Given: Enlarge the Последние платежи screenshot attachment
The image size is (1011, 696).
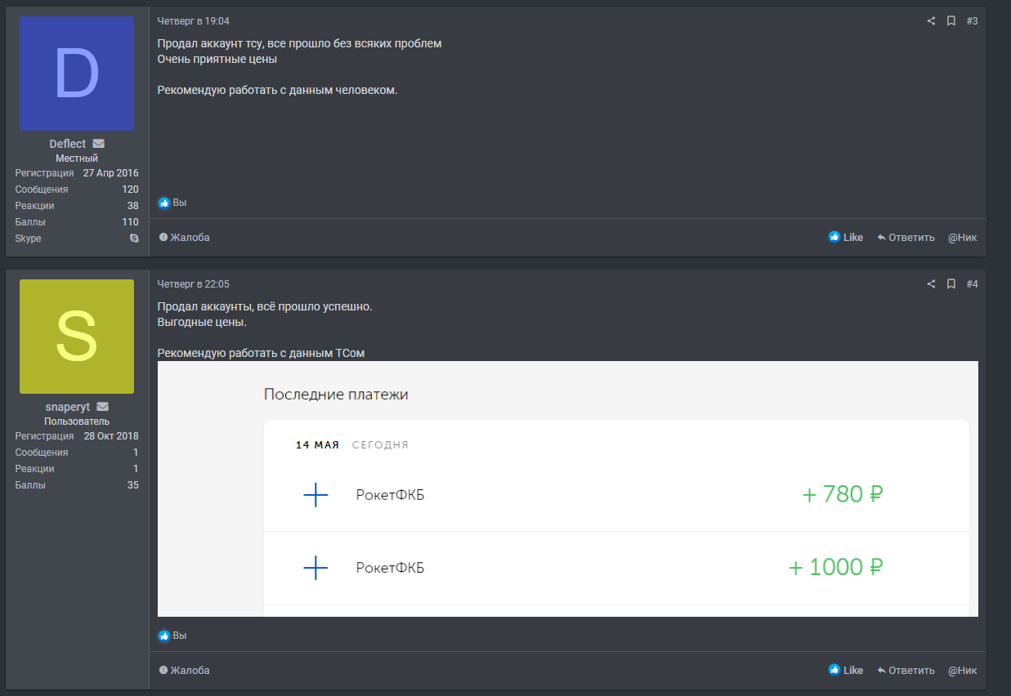Looking at the screenshot, I should (567, 489).
